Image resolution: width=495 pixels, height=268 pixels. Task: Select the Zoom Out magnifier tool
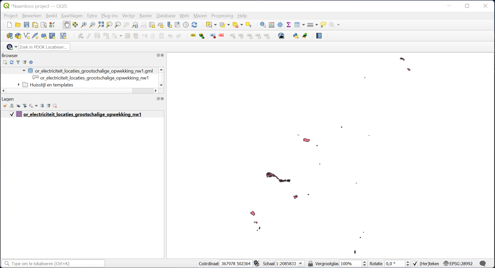click(x=92, y=25)
